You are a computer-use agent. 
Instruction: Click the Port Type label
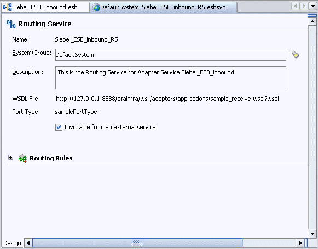coord(26,112)
